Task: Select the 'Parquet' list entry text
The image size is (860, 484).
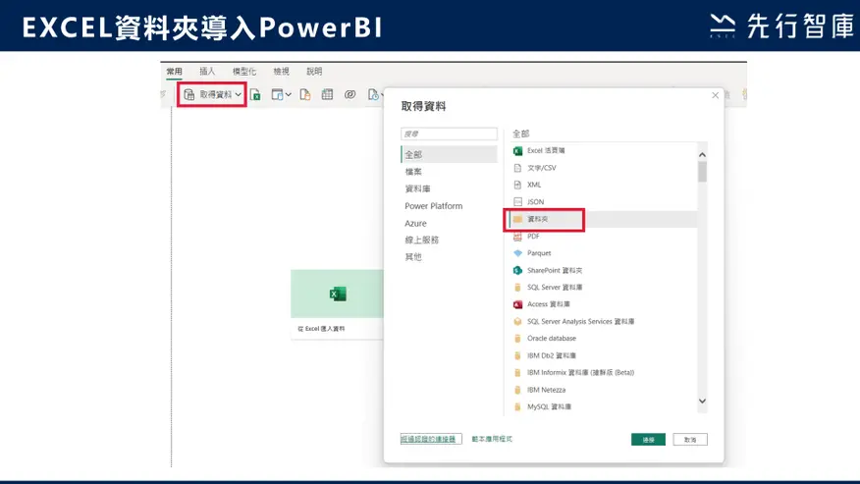Action: click(539, 253)
